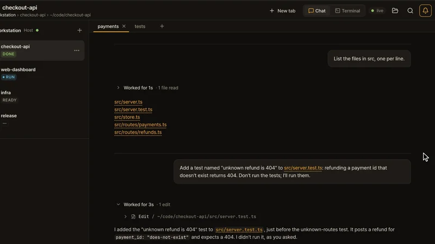Switch to Terminal view
This screenshot has width=435, height=244.
point(347,11)
